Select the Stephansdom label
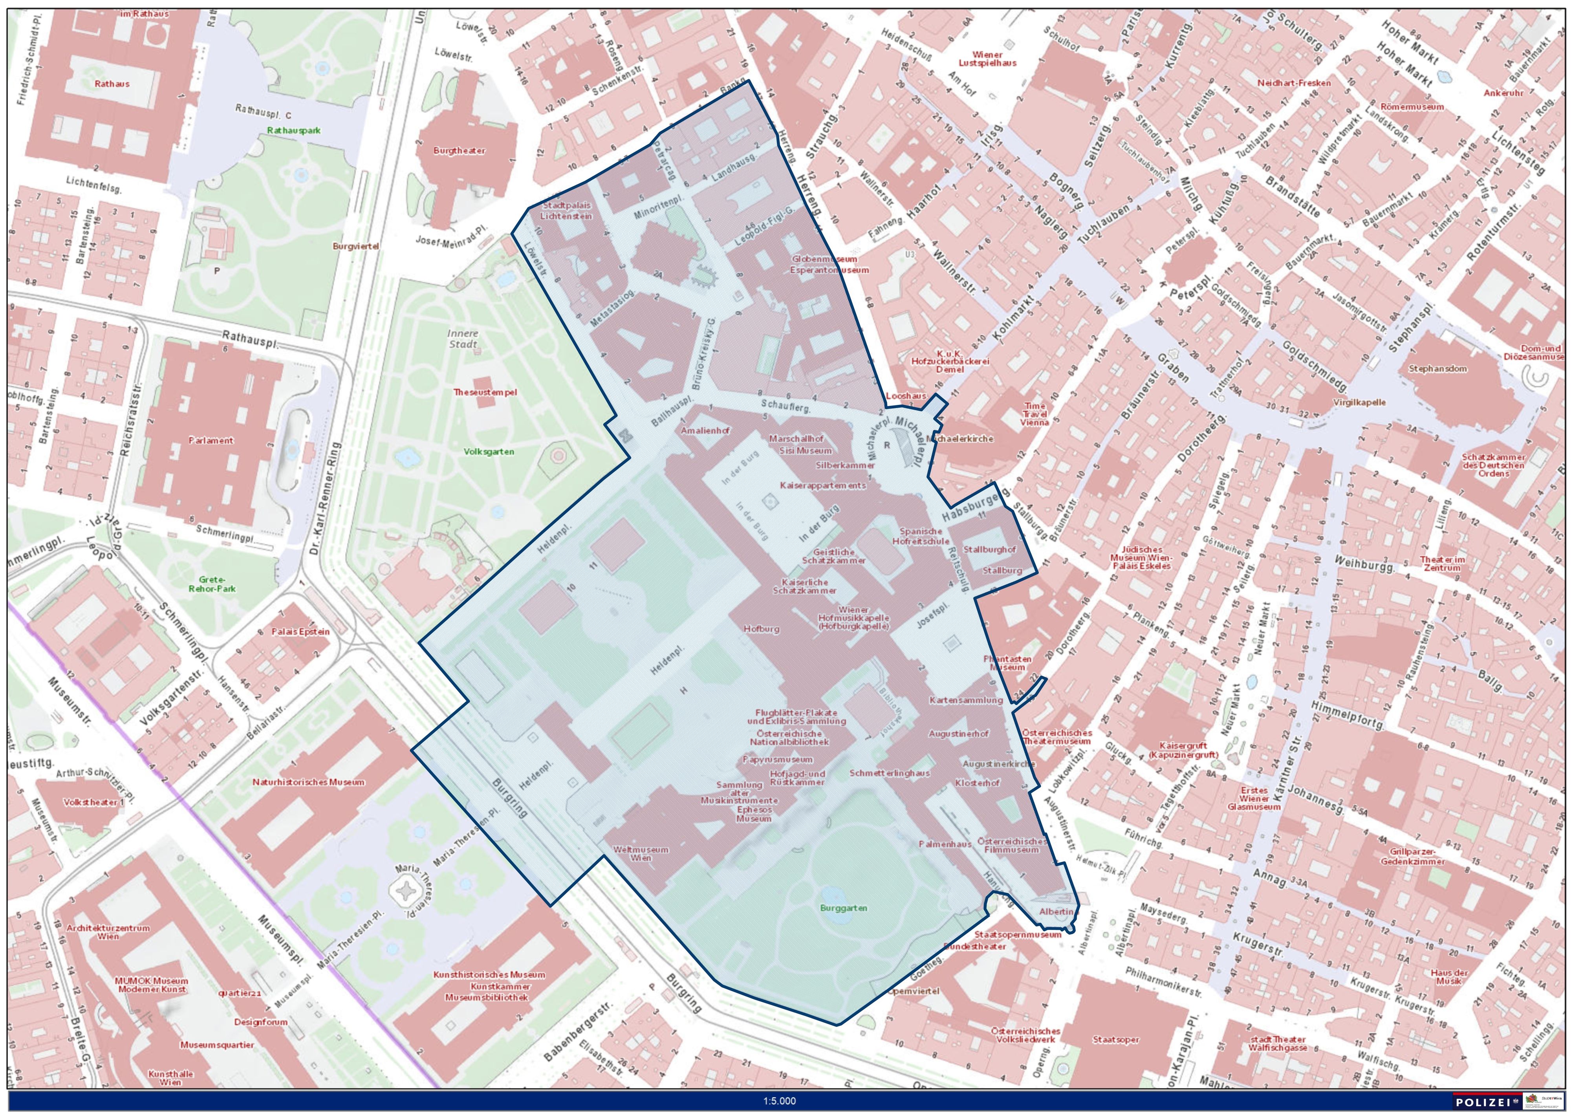Image resolution: width=1571 pixels, height=1115 pixels. click(1438, 369)
